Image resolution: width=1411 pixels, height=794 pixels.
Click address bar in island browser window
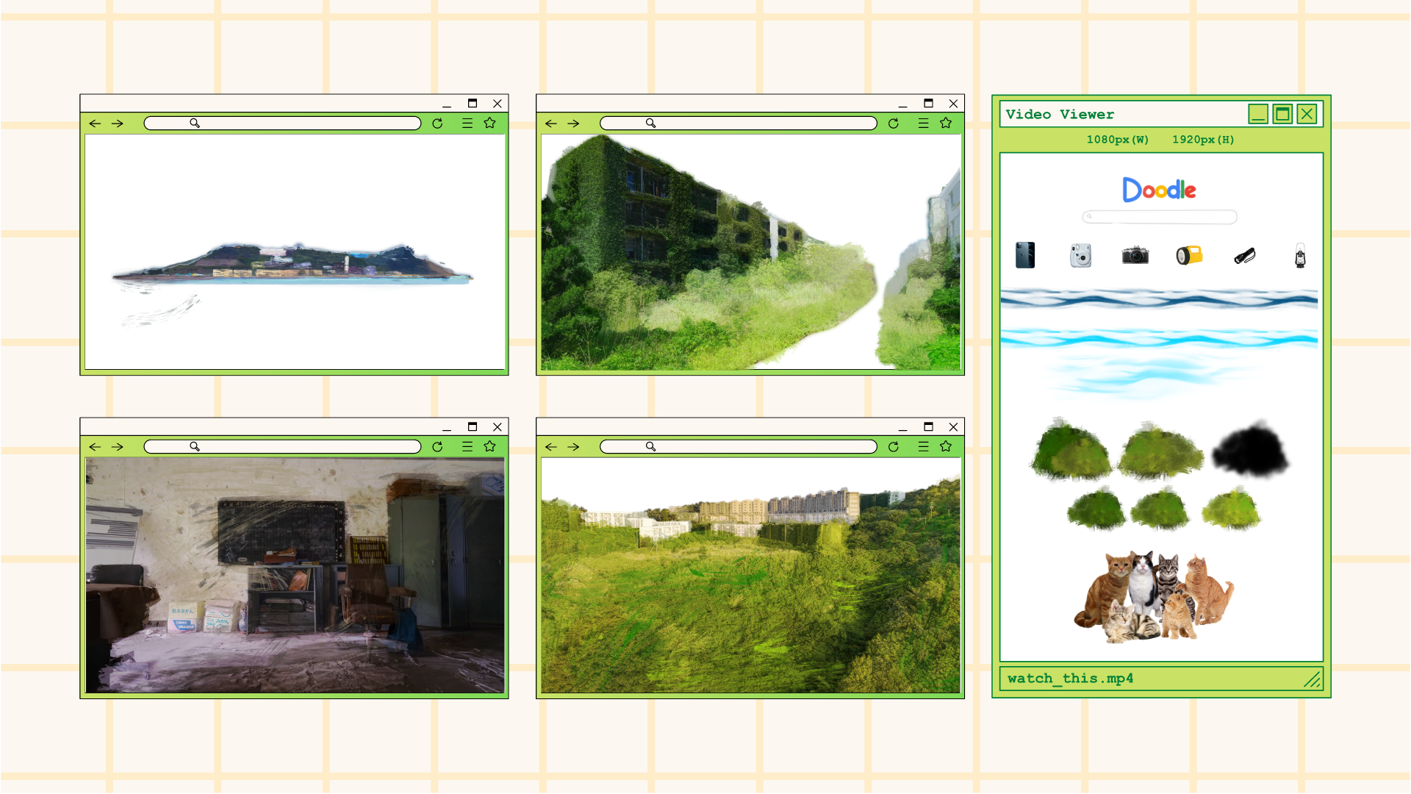point(282,124)
